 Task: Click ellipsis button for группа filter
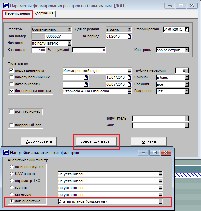pyautogui.click(x=160, y=188)
